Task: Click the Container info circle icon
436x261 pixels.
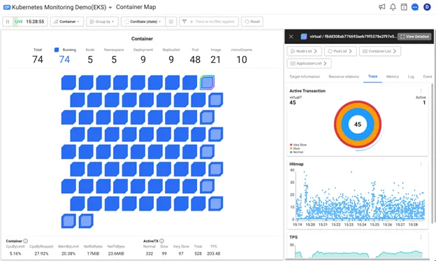Action: coord(26,241)
